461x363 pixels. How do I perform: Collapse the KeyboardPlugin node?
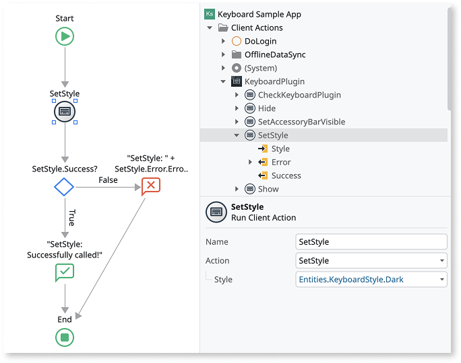coord(223,81)
